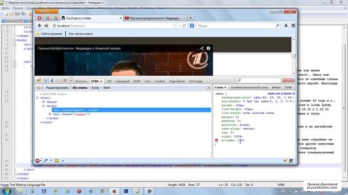This screenshot has height=195, width=348.
Task: Click the Google search field
Action: pos(235,26)
